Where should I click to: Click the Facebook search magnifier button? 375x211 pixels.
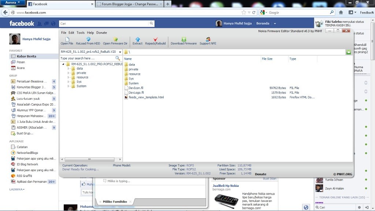151,23
